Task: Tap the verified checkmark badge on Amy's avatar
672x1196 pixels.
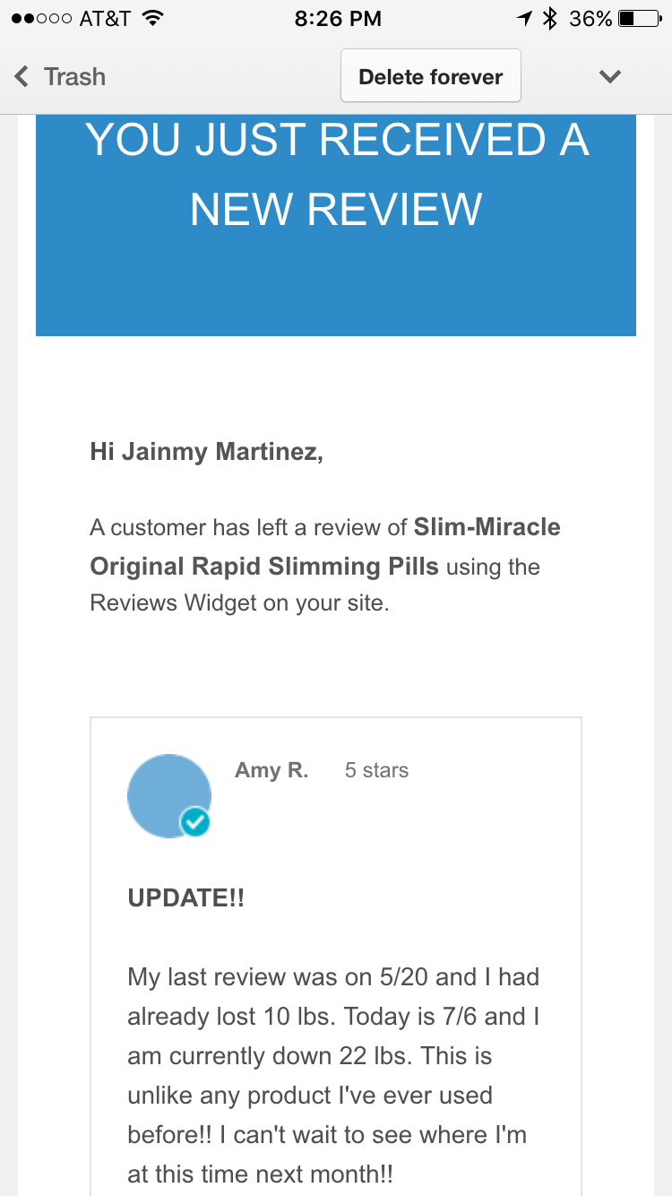Action: [x=195, y=820]
